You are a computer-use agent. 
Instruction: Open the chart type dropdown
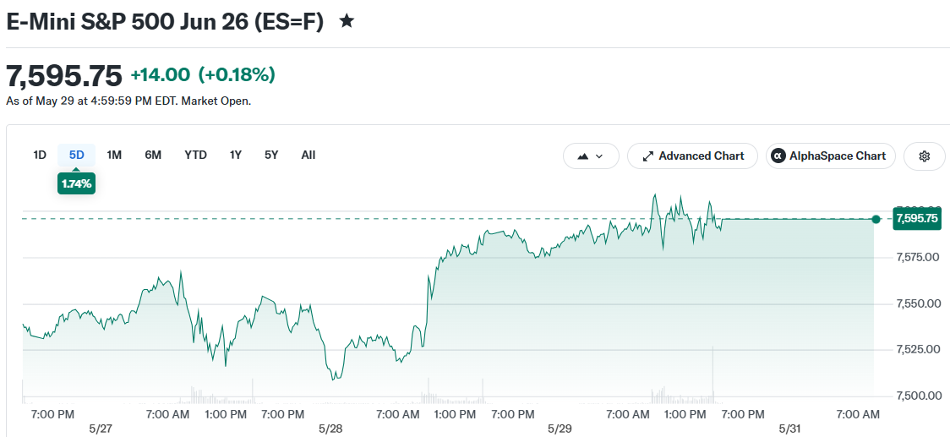click(x=591, y=156)
